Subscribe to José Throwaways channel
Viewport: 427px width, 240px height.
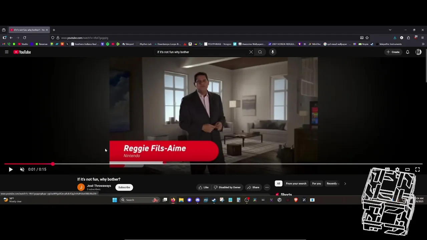point(124,187)
